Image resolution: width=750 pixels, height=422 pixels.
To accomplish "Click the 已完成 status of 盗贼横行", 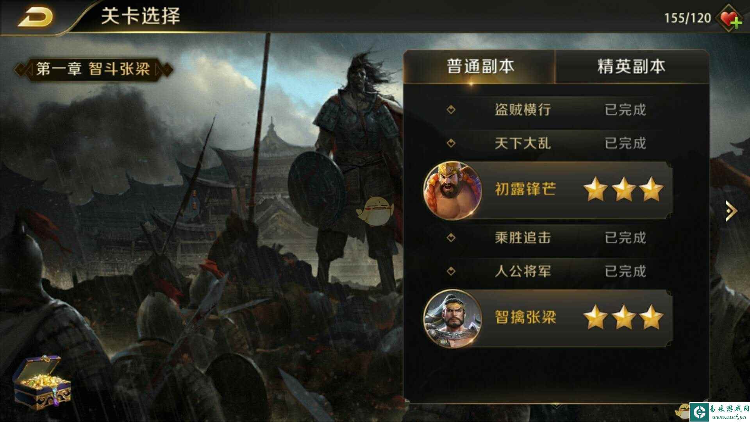I will point(625,109).
